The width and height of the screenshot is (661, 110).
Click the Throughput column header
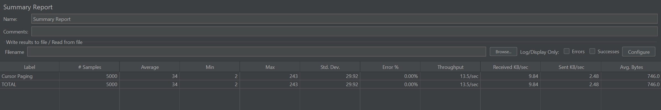450,67
